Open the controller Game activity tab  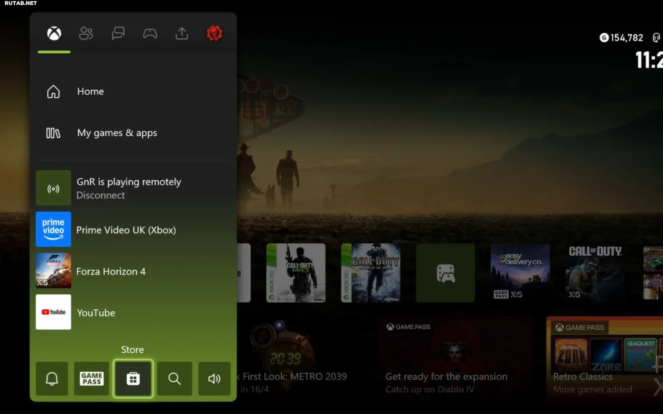click(x=150, y=34)
